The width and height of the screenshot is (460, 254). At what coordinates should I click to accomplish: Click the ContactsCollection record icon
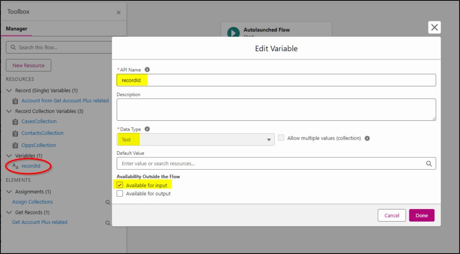15,134
